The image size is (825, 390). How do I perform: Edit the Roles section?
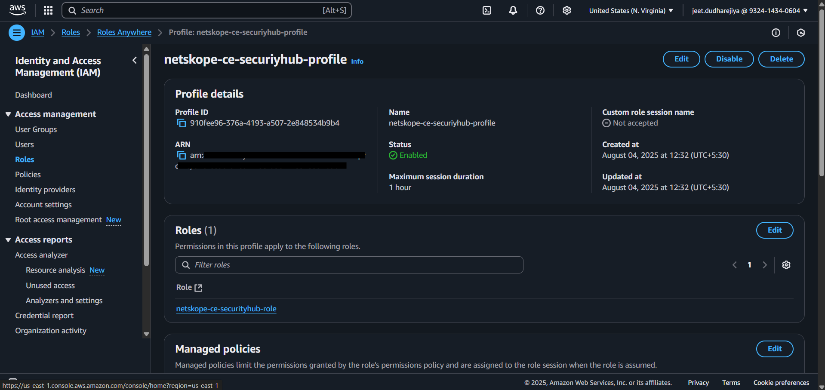[x=775, y=230]
